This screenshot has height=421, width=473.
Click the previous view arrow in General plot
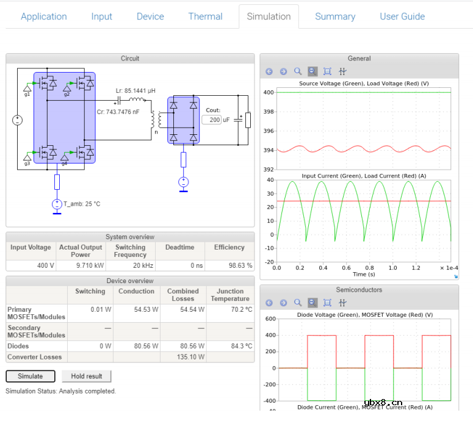(269, 71)
